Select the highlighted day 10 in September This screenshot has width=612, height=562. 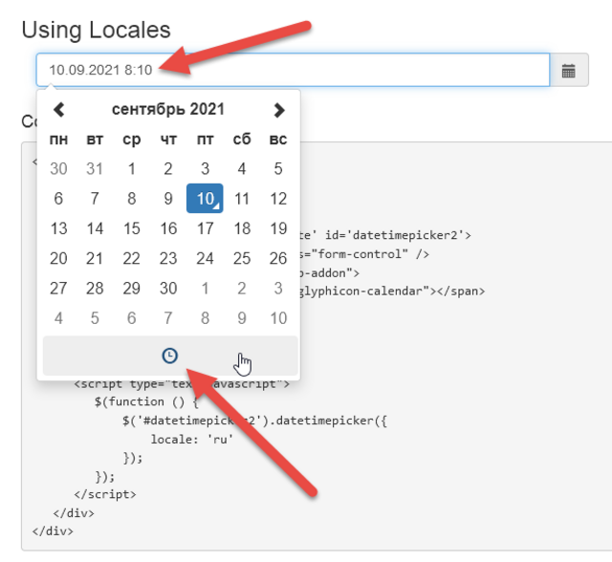pos(205,199)
